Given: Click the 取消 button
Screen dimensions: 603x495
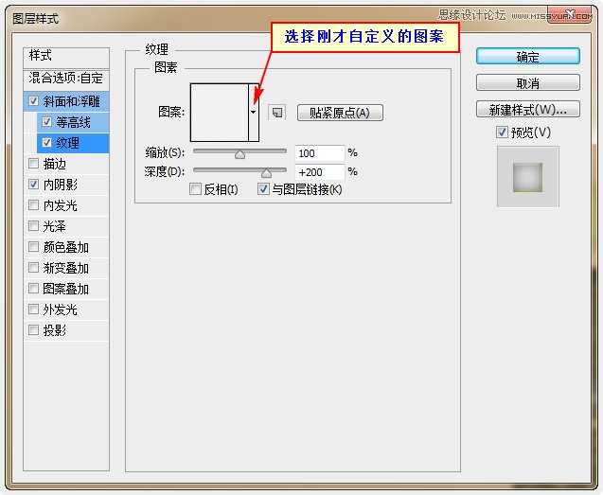Looking at the screenshot, I should tap(527, 82).
